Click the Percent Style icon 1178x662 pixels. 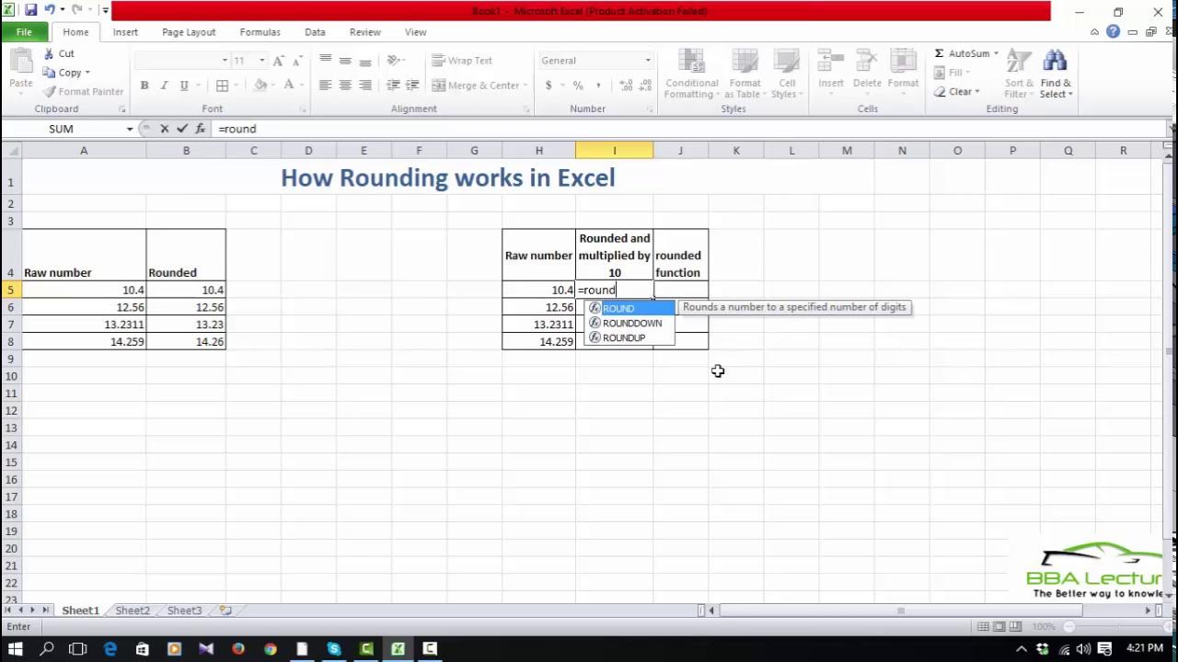coord(578,86)
